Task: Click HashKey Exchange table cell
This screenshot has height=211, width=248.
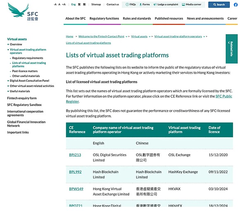Action: [183, 172]
